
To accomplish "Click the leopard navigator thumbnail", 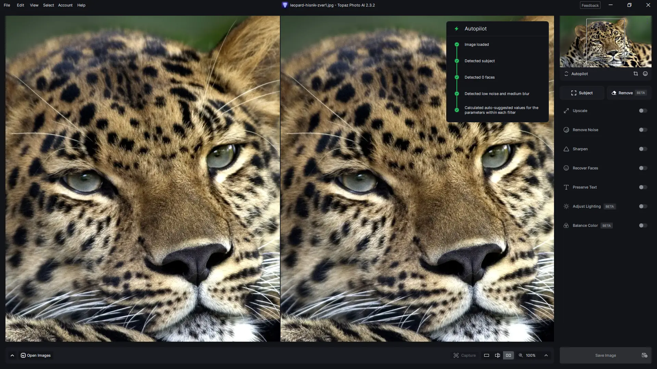I will point(605,42).
